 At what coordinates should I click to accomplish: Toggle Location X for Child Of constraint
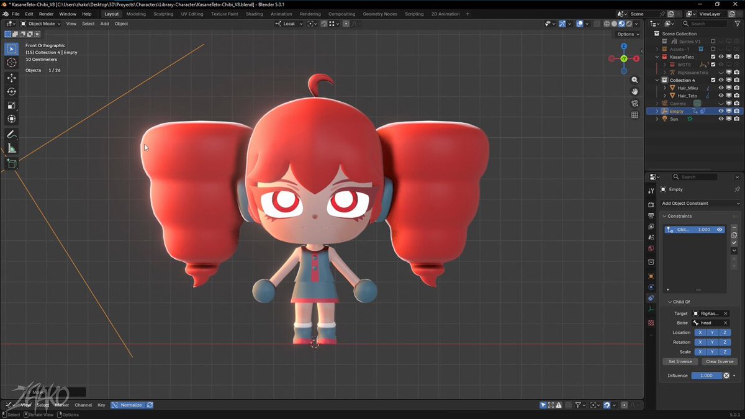700,333
